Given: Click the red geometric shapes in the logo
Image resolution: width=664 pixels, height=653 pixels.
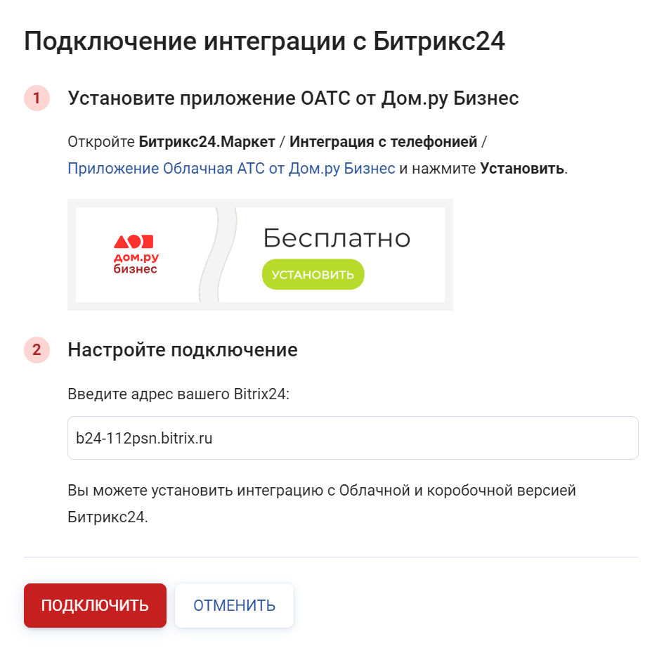Looking at the screenshot, I should (x=134, y=242).
